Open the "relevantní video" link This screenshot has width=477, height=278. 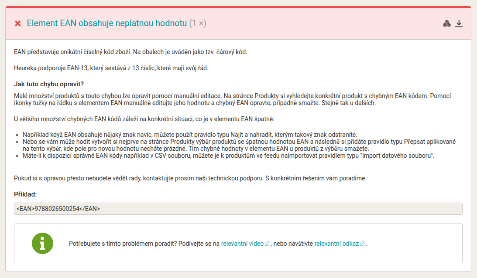click(x=242, y=244)
